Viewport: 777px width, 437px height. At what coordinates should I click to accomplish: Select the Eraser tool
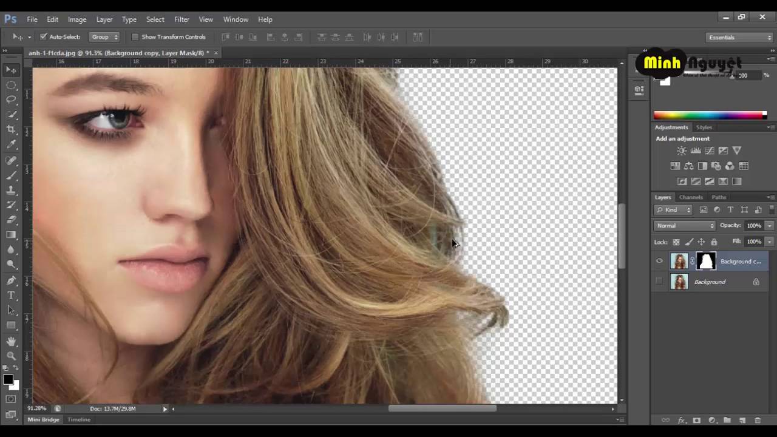point(11,220)
